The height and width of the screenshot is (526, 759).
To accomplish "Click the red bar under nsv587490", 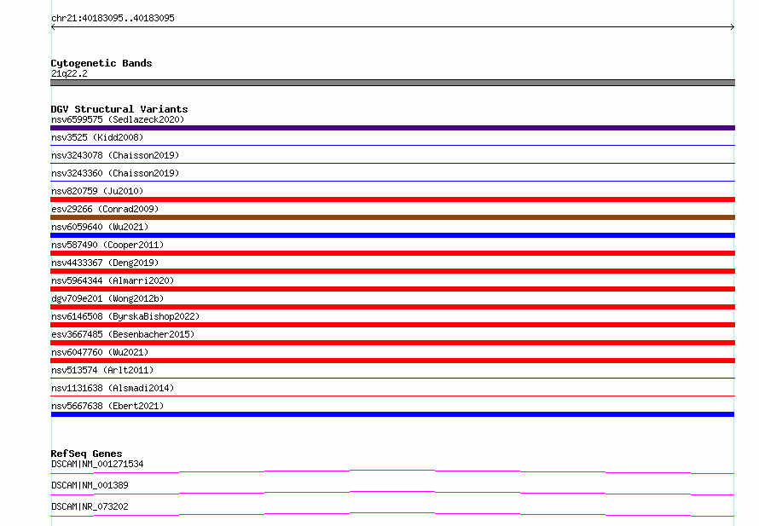I will (x=392, y=253).
